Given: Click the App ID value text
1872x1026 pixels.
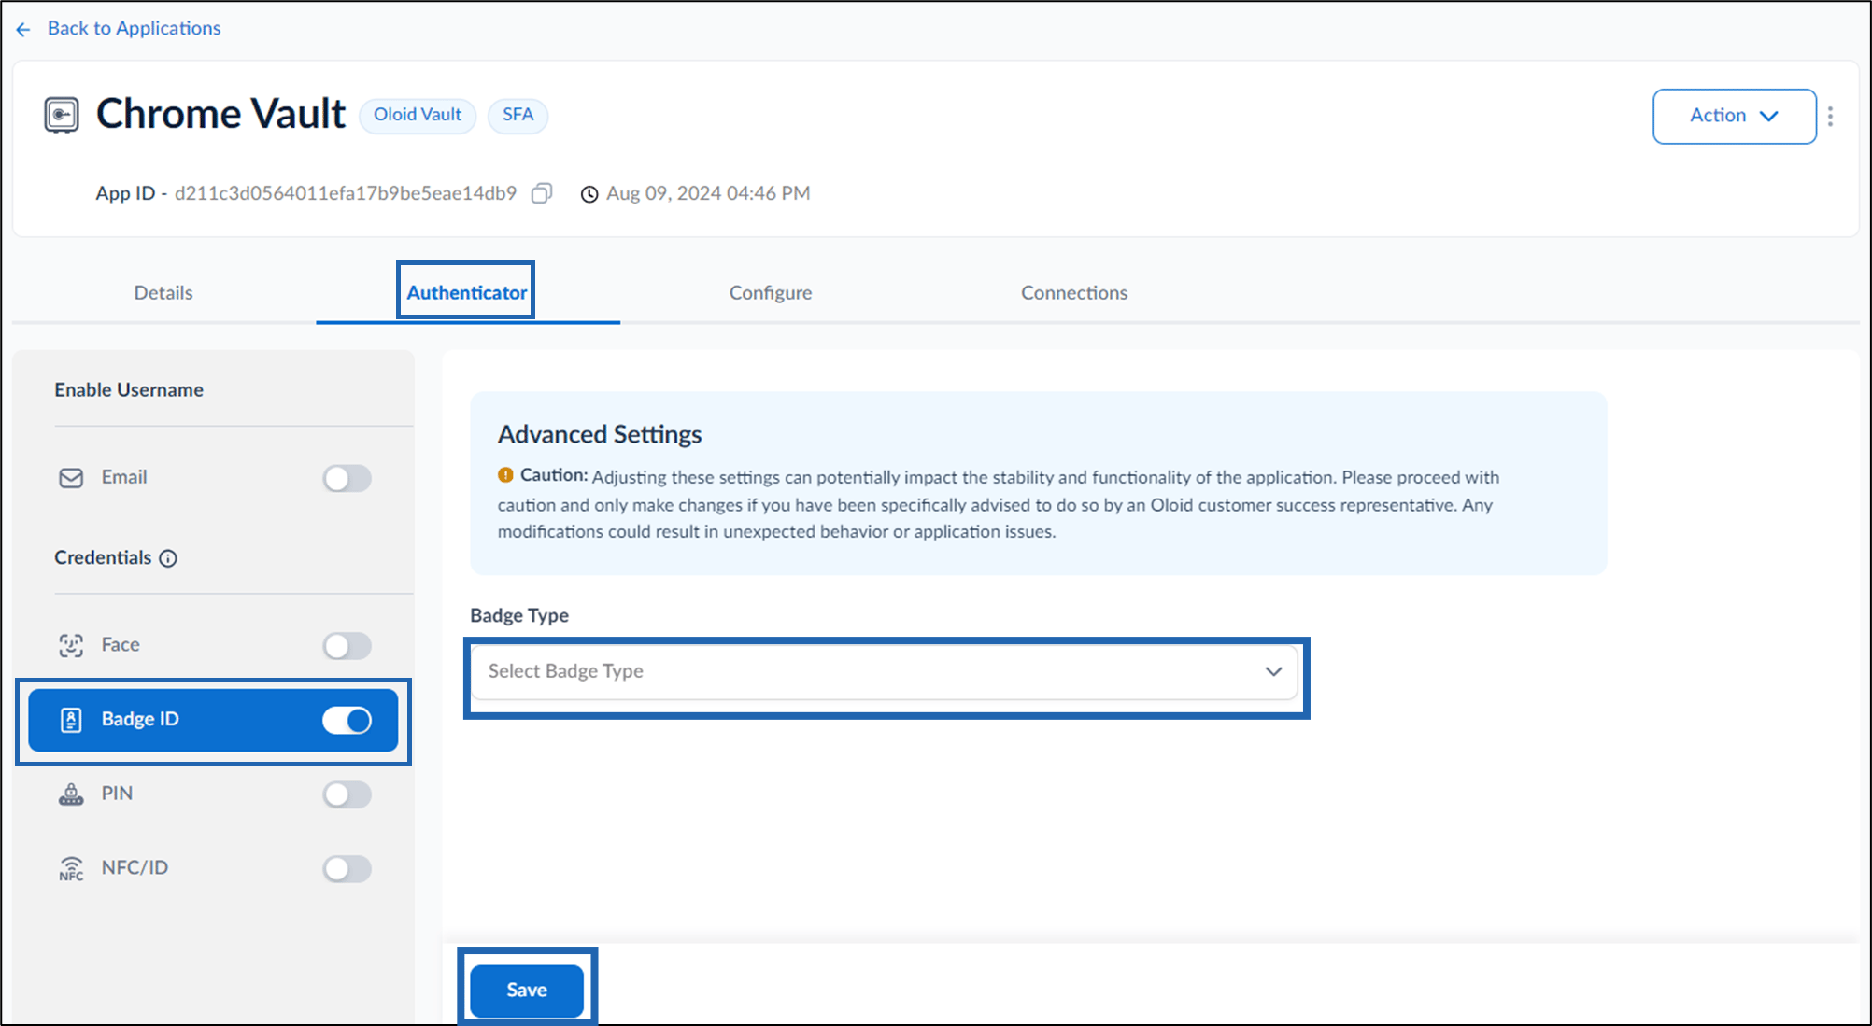Looking at the screenshot, I should pyautogui.click(x=346, y=193).
